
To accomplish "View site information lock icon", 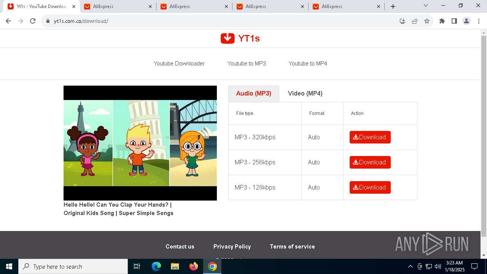I will coord(48,21).
